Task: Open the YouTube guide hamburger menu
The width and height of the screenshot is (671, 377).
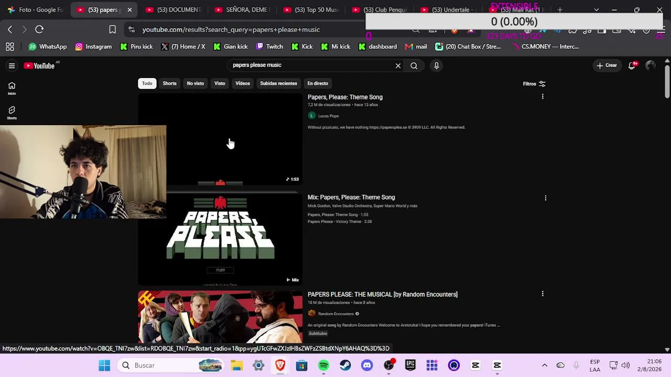Action: point(12,65)
